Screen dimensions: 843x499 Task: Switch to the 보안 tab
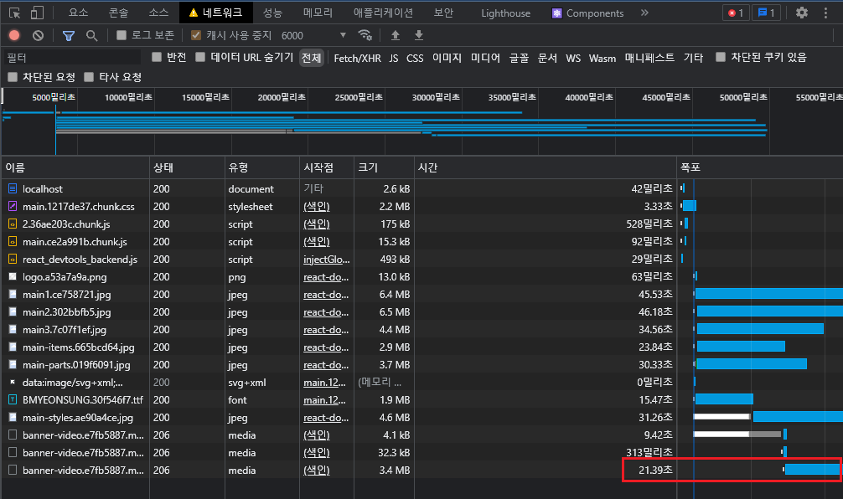click(x=443, y=13)
